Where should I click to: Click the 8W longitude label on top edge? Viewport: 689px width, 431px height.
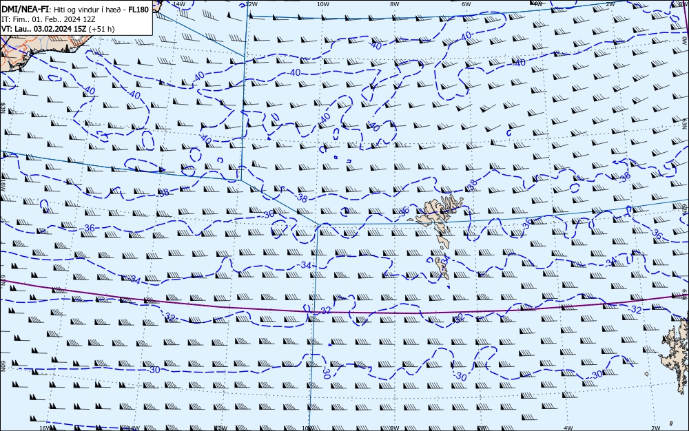tap(395, 3)
